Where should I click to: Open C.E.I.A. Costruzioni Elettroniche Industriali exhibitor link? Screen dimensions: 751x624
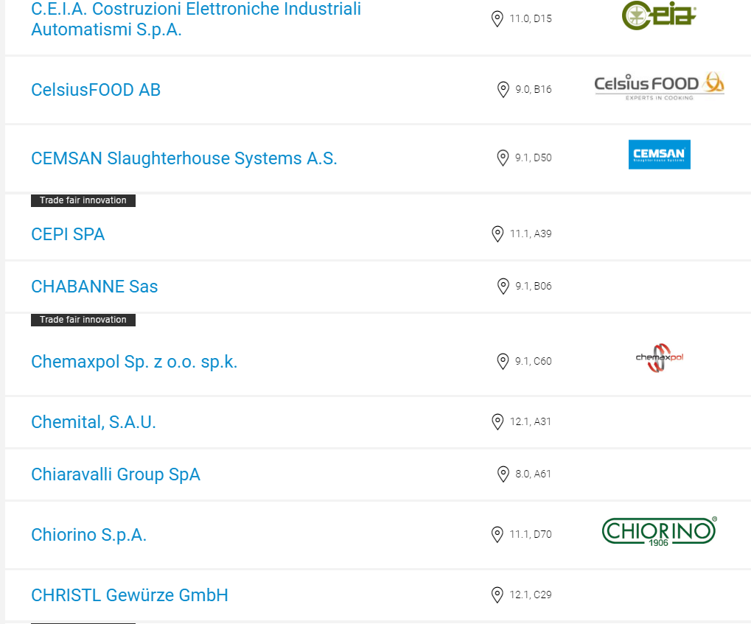[x=196, y=19]
